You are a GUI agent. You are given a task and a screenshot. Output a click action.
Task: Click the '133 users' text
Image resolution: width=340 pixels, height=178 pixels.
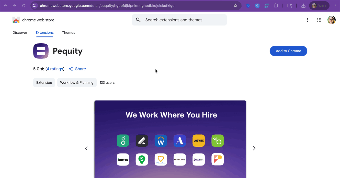[x=107, y=83]
